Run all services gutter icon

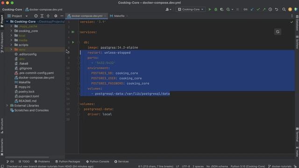click(x=73, y=32)
